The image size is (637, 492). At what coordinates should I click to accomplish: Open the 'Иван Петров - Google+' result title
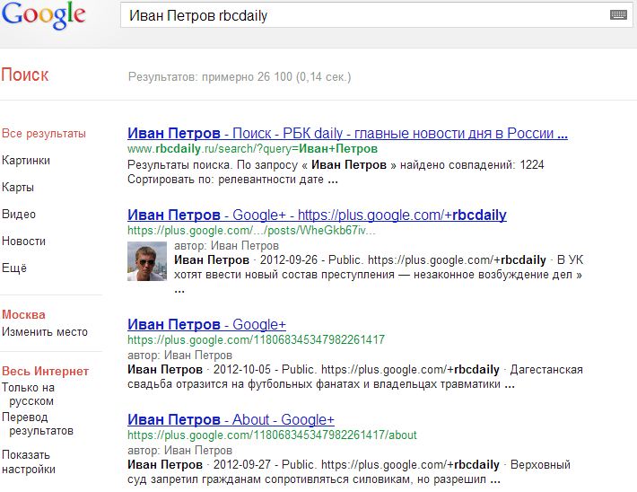[206, 324]
